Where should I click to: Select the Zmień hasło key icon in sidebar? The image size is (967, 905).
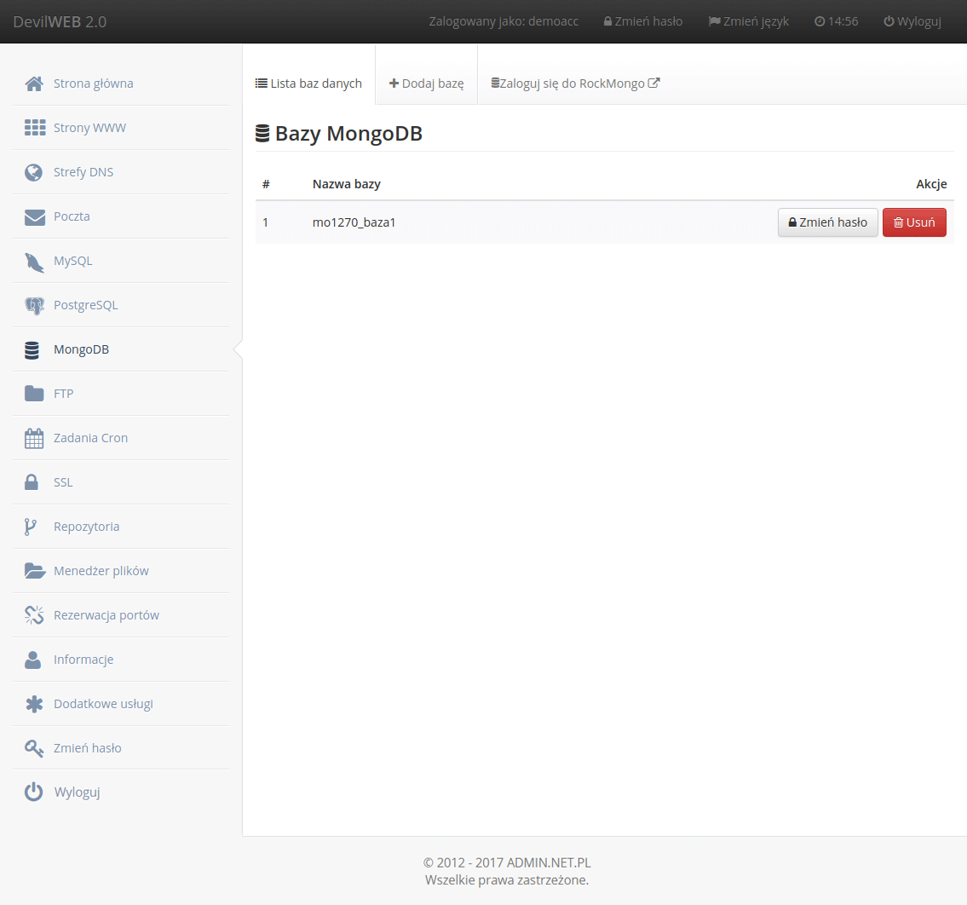34,747
